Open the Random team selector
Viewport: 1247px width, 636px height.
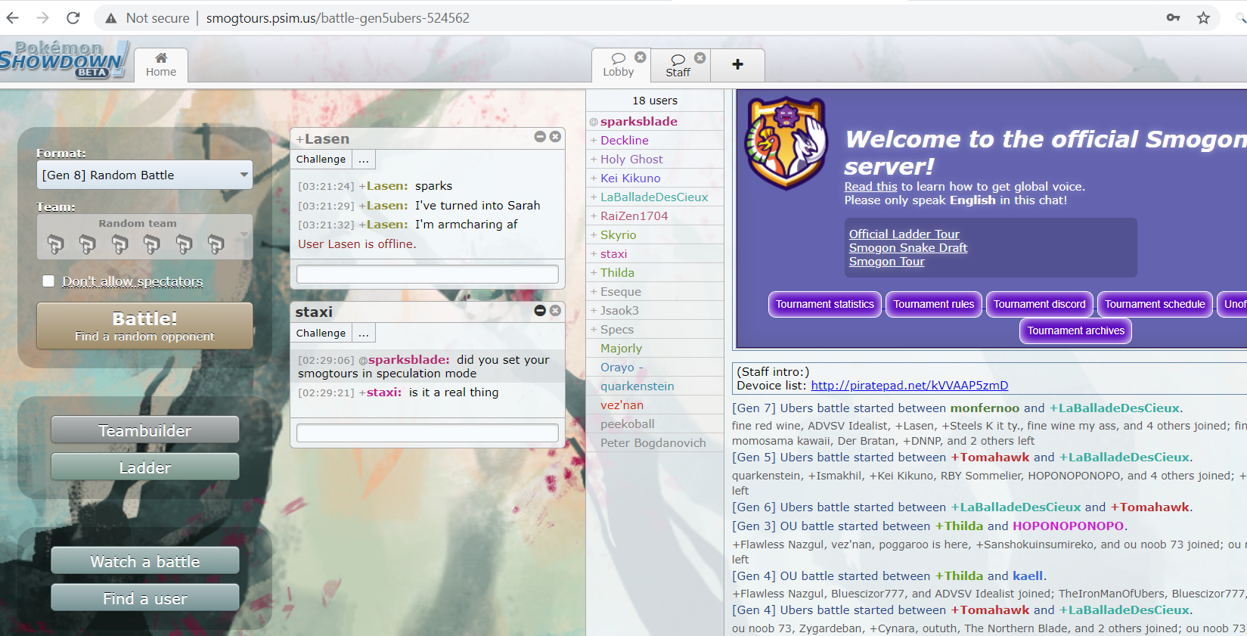click(144, 237)
